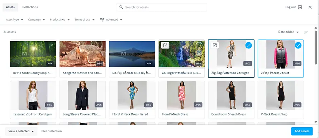Click 'Floral V-Neck Dress Tiered' caption
The width and height of the screenshot is (319, 138).
(130, 114)
